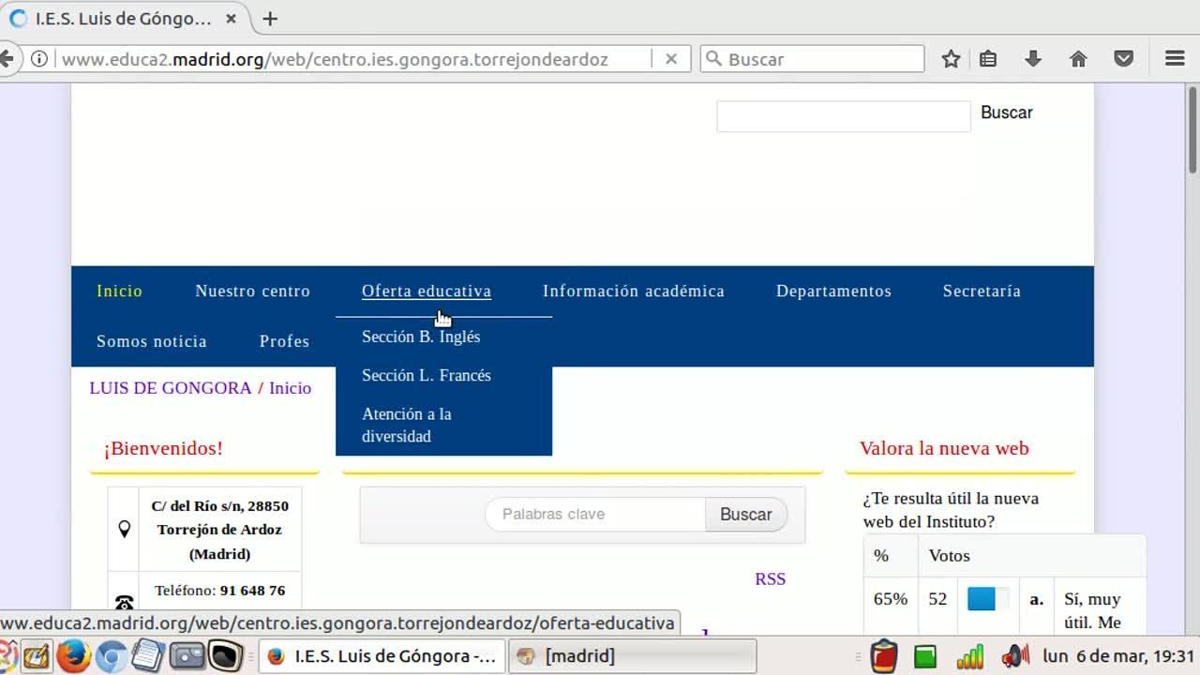1200x675 pixels.
Task: Open the RSS feed link
Action: pos(770,579)
